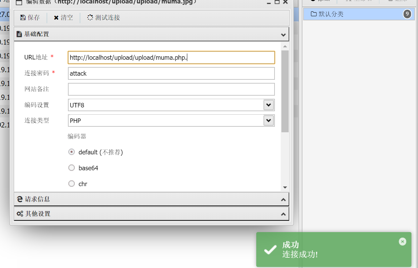Select the default encoder radio button
Image resolution: width=418 pixels, height=268 pixels.
coord(72,152)
